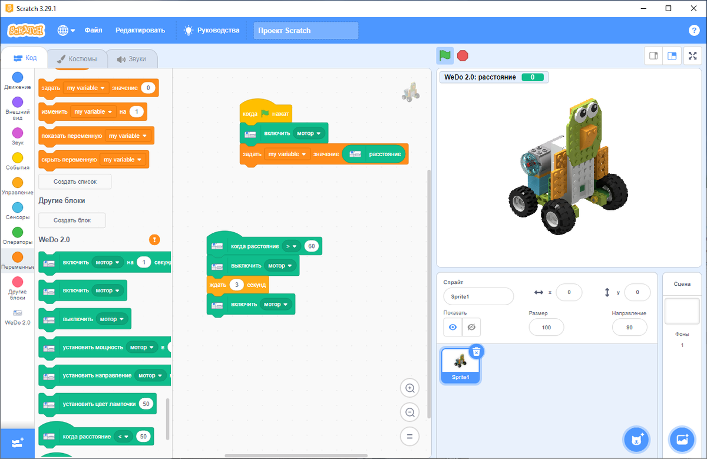The width and height of the screenshot is (707, 459).
Task: Switch to the Код tab
Action: click(25, 58)
